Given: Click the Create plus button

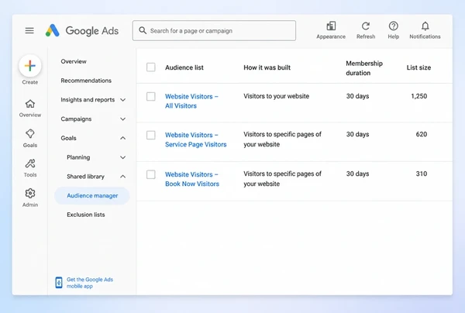Looking at the screenshot, I should tap(30, 66).
